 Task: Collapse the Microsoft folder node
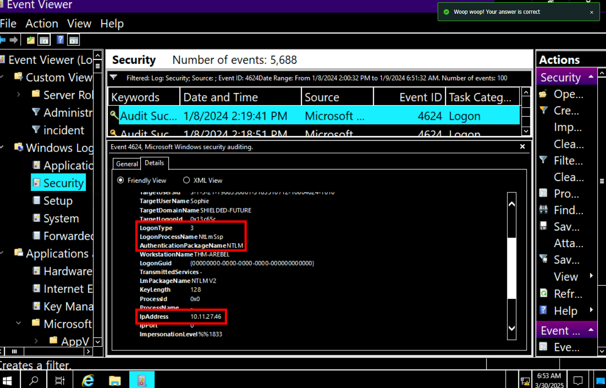coord(19,323)
